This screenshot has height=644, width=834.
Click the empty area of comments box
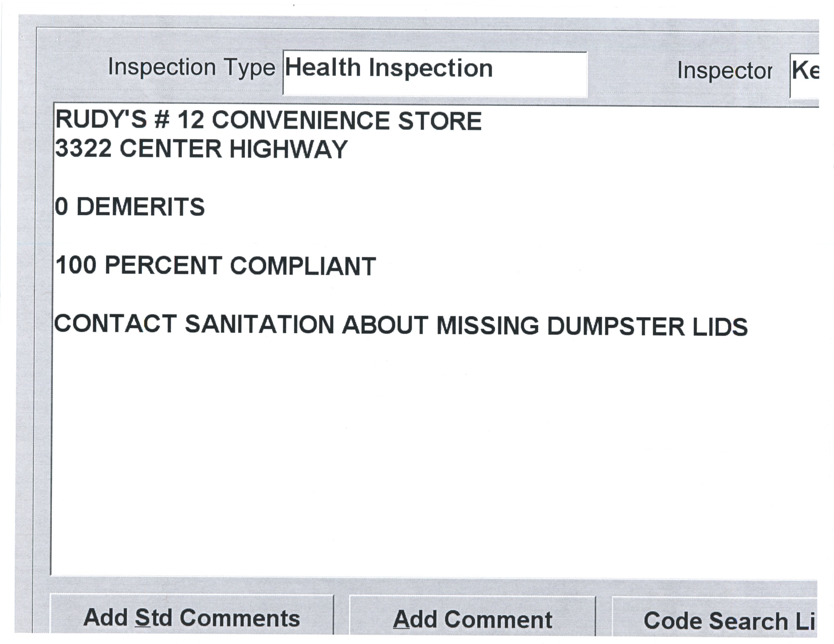click(420, 458)
